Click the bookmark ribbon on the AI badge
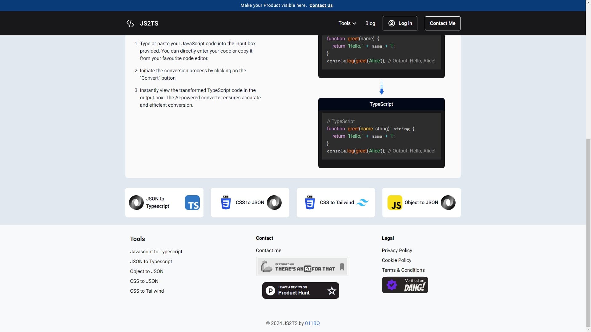Viewport: 591px width, 332px height. pyautogui.click(x=342, y=267)
